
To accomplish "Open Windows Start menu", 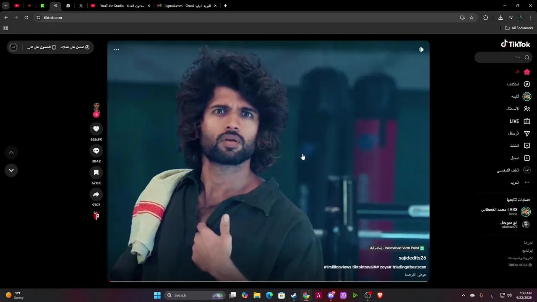I will [157, 295].
